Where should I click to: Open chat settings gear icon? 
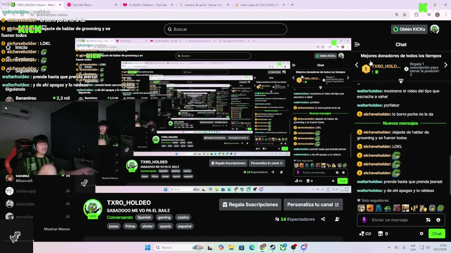pos(421,234)
